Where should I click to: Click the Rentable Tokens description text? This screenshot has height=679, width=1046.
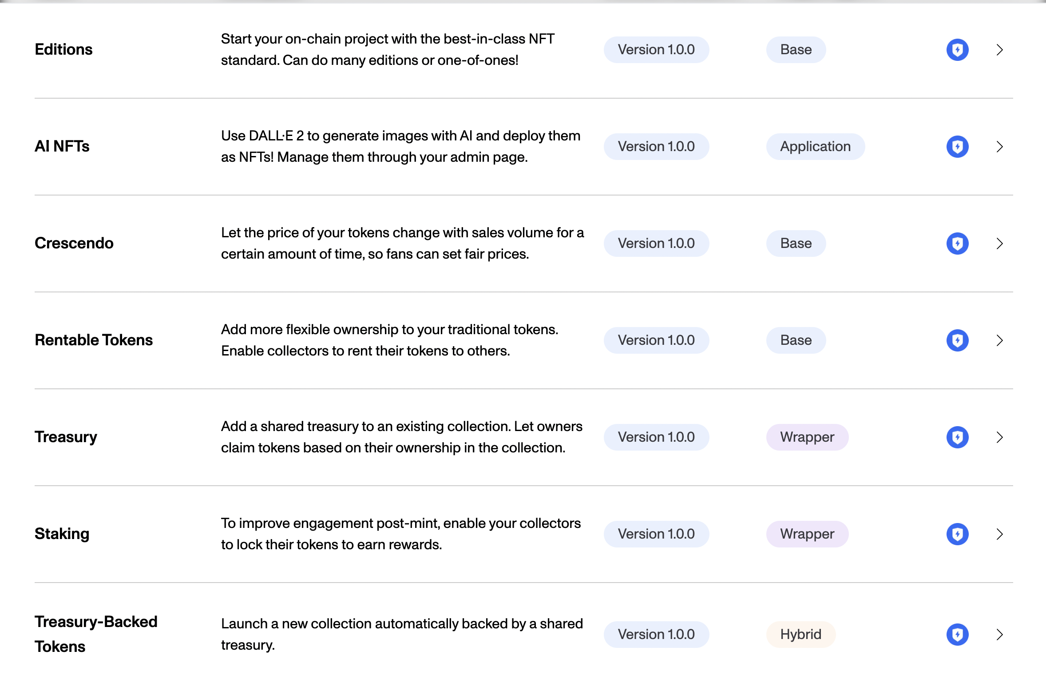point(389,340)
